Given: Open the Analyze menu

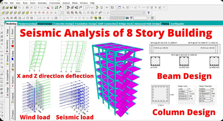Looking at the screenshot, I should coord(66,3).
